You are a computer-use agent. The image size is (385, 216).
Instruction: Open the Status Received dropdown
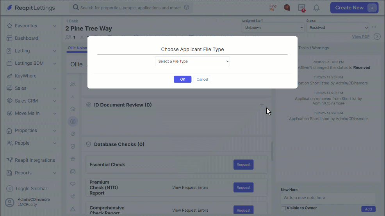click(x=338, y=27)
